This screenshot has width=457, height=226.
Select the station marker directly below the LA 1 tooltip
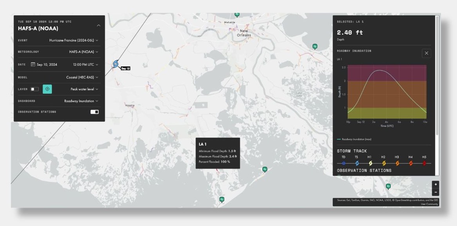point(222,199)
